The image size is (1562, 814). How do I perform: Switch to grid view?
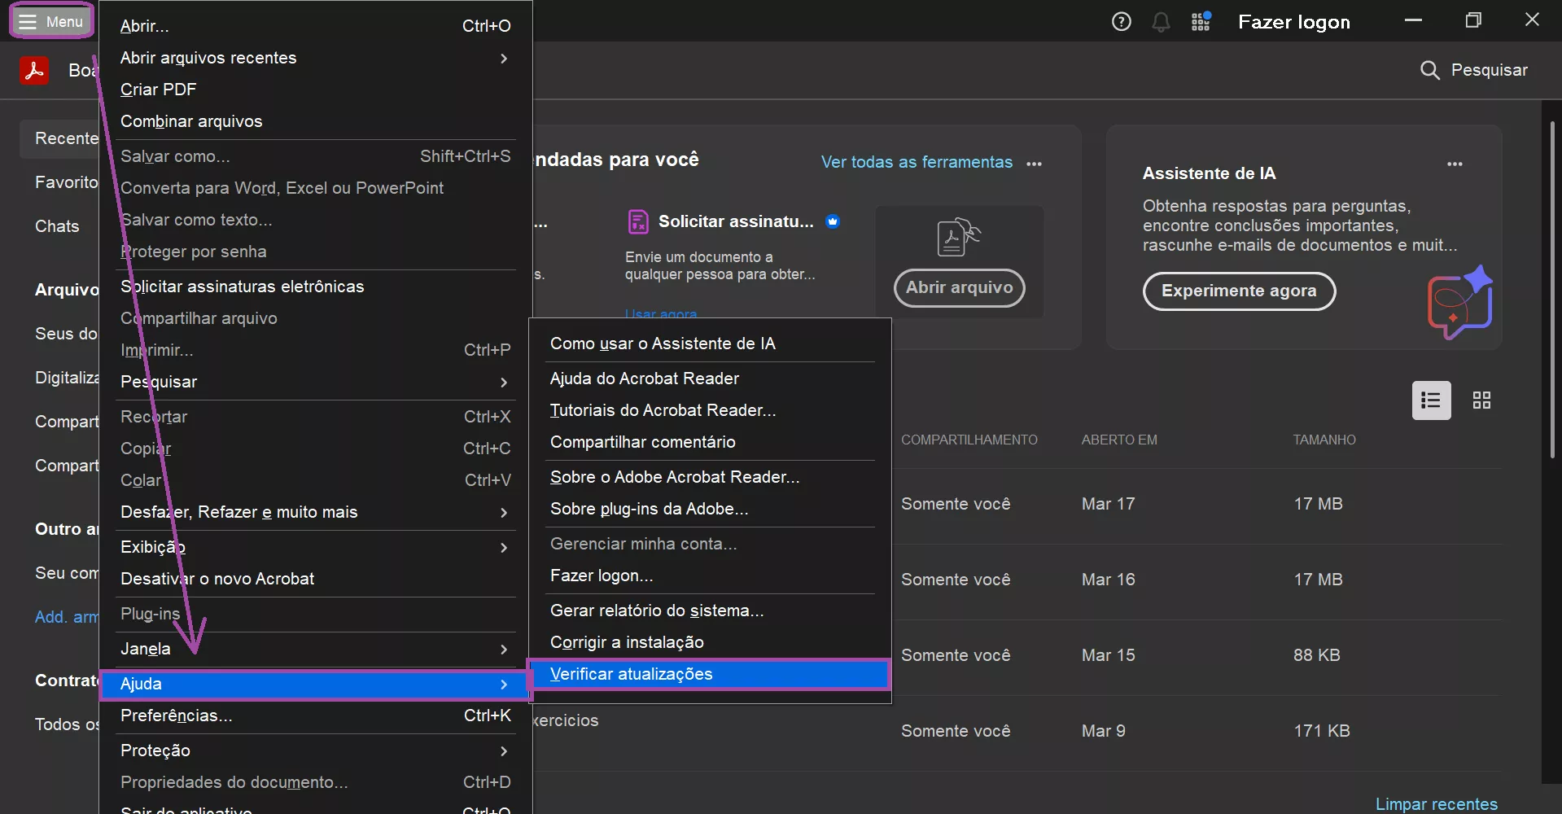point(1481,400)
